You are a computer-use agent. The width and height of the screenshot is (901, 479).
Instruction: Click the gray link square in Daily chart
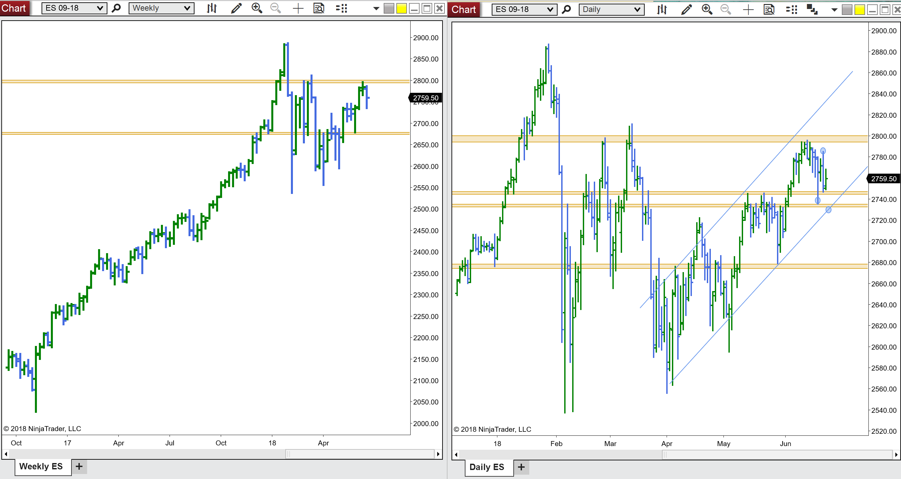tap(847, 10)
